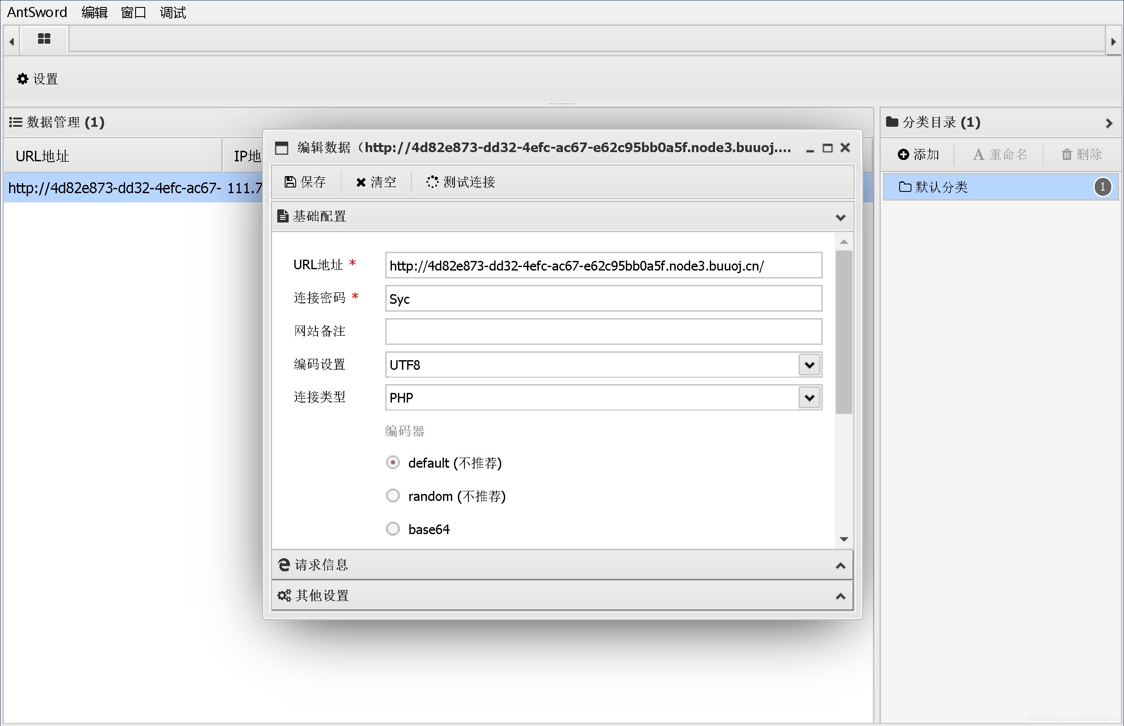Click 重命名 rename category button
1124x726 pixels.
999,154
